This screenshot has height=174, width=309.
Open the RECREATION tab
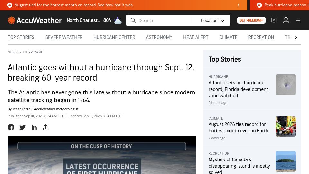pyautogui.click(x=261, y=37)
